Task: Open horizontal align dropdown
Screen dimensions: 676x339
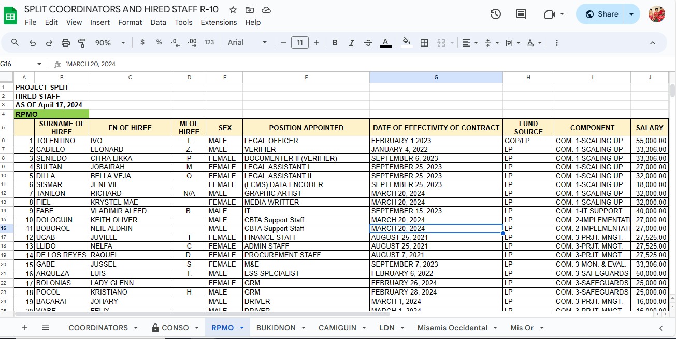Action: click(470, 42)
